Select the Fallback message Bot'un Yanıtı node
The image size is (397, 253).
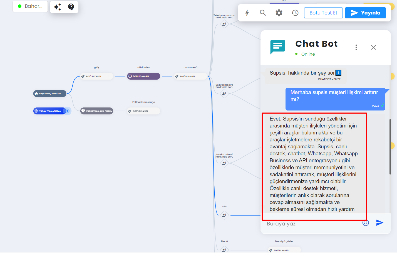[x=143, y=111]
